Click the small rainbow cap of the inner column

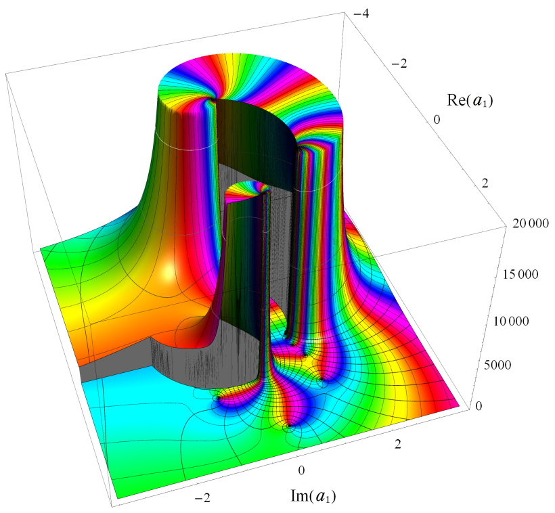[246, 194]
